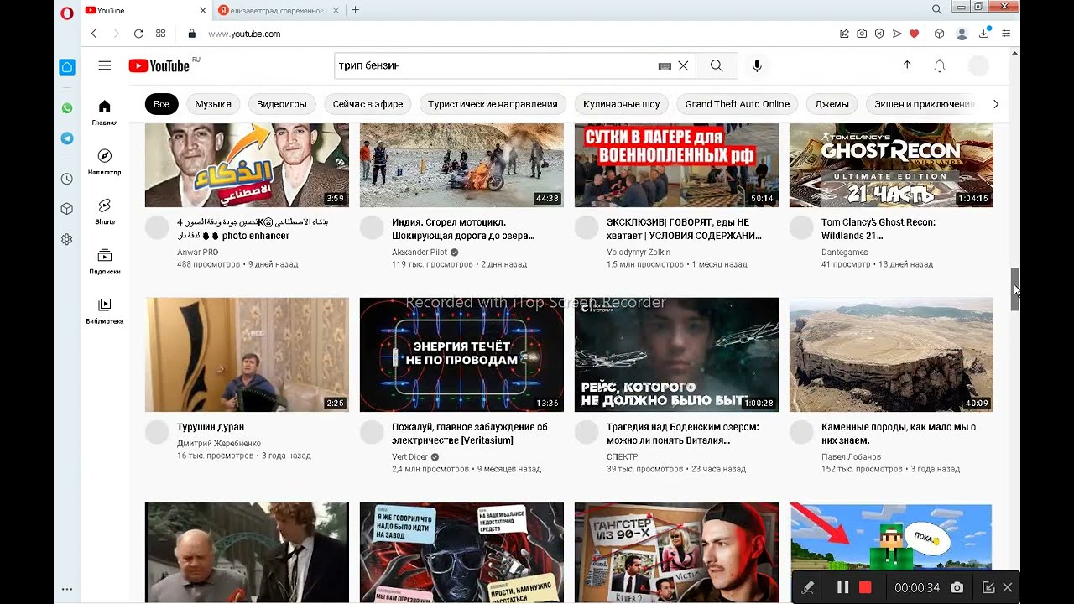Click the upload video icon

point(907,65)
